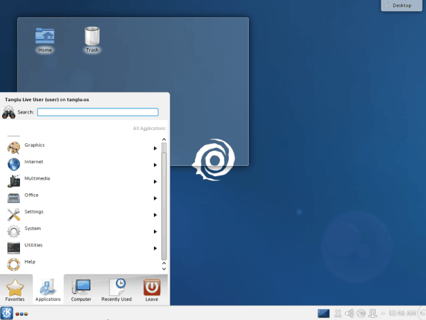Click the Desktop toolbox button
This screenshot has height=320, width=426.
click(x=401, y=6)
